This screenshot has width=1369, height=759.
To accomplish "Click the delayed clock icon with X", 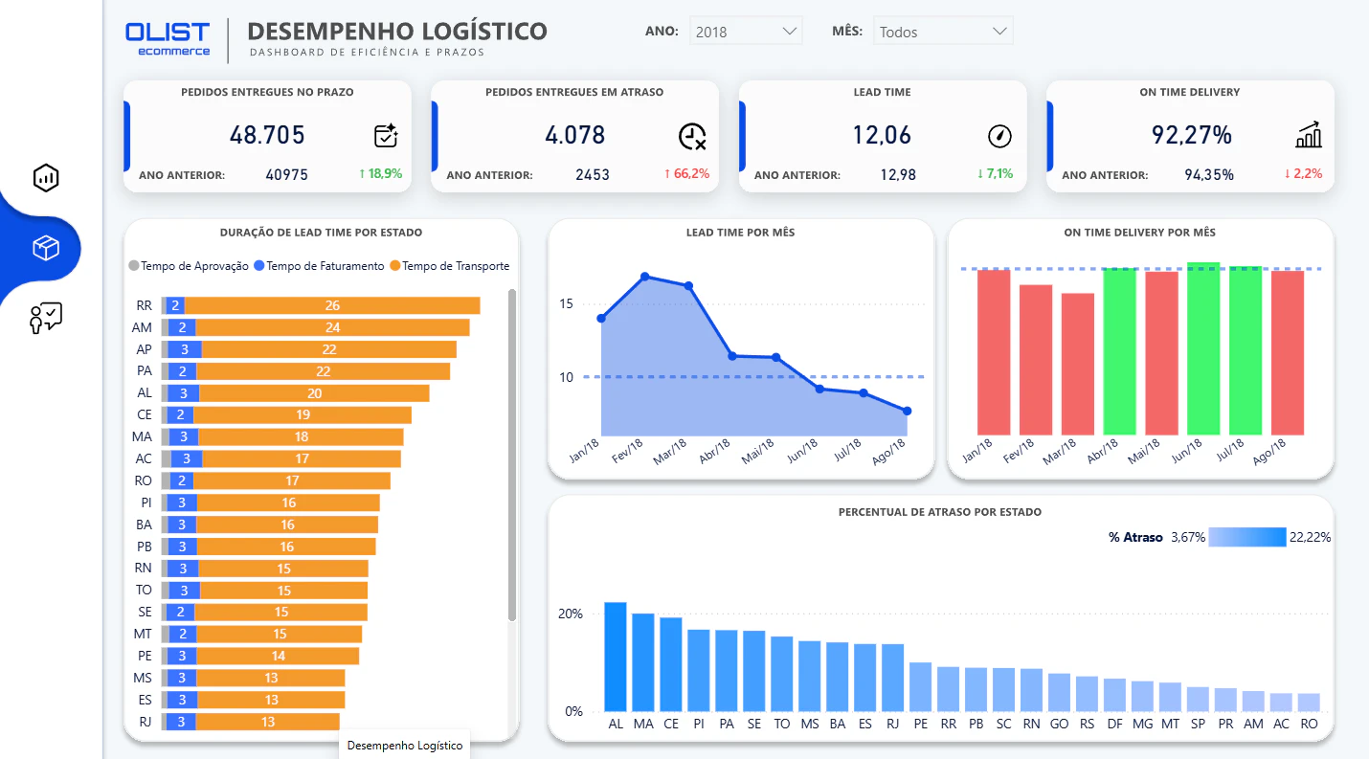I will tap(692, 137).
